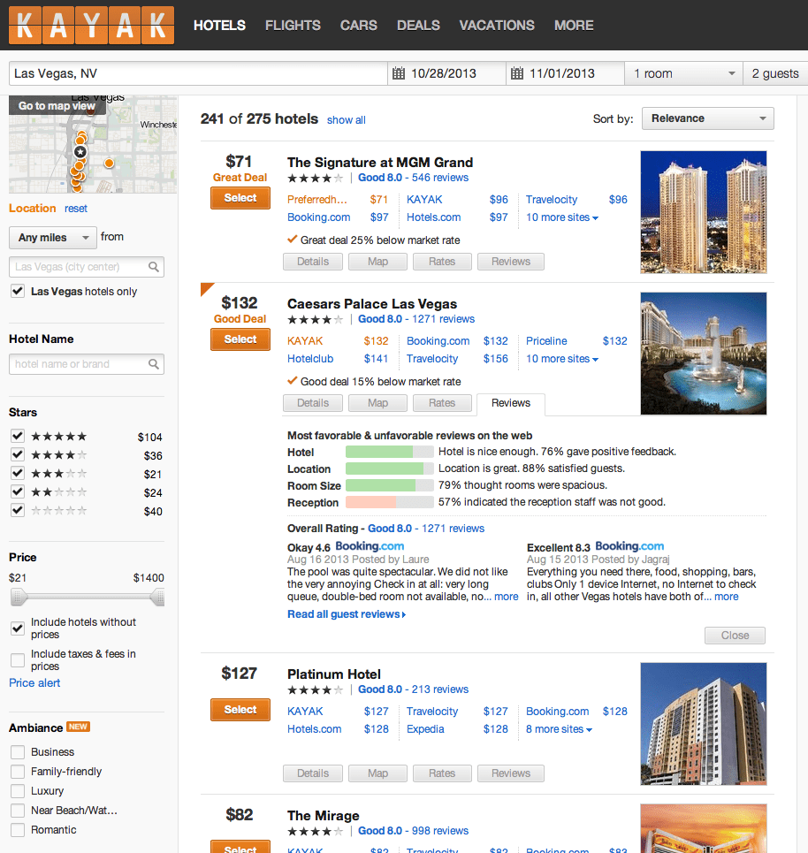Click 546 reviews for The Signature

pos(439,178)
